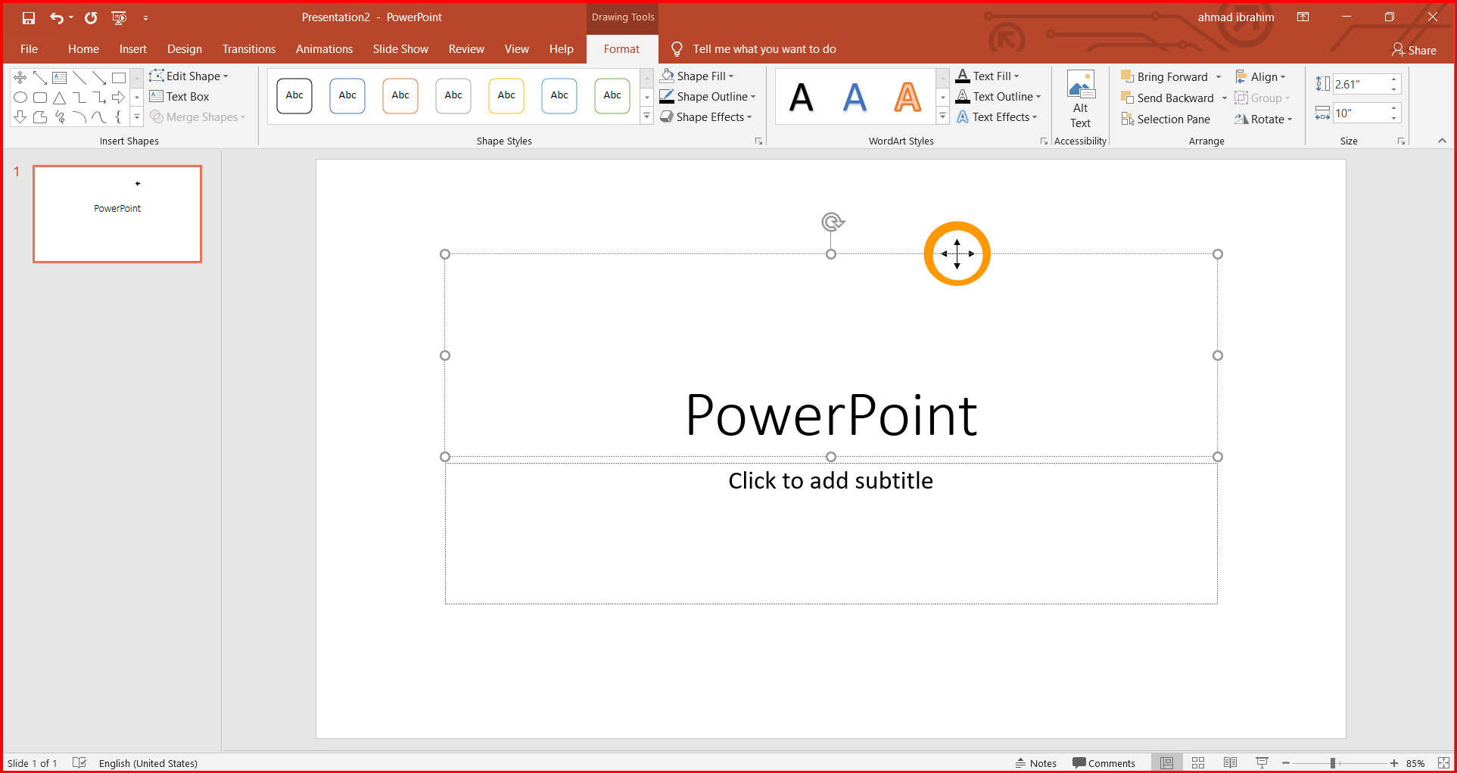Open Text Effects dropdown
1457x773 pixels.
click(996, 117)
